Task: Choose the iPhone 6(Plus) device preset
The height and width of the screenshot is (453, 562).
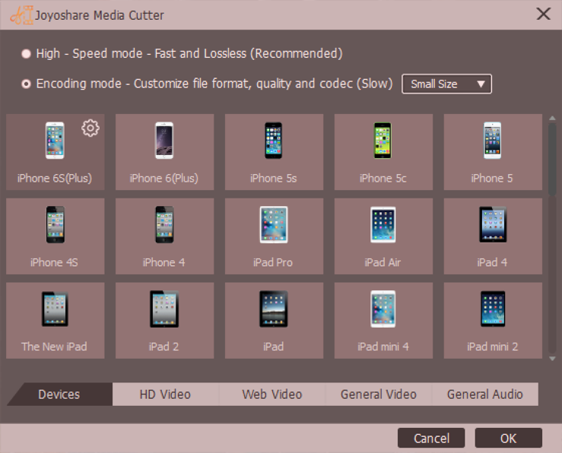Action: (x=164, y=152)
